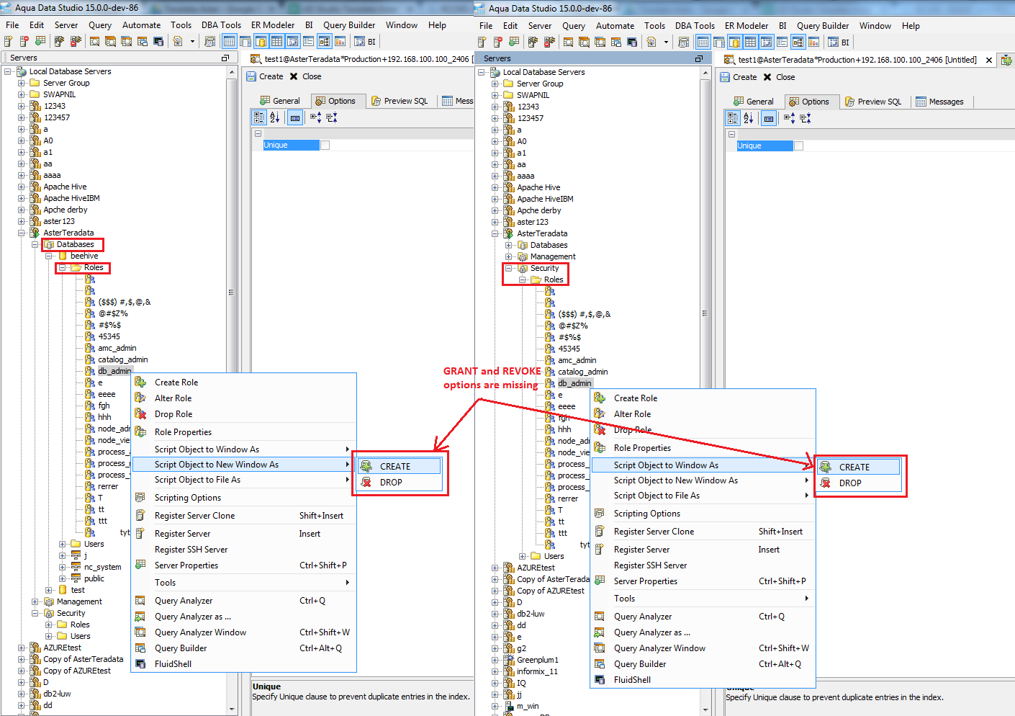Click A-Z alphabetical sort icon in right window
The height and width of the screenshot is (716, 1015).
[748, 118]
